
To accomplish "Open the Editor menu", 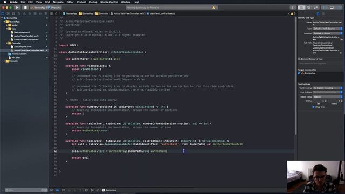I will 70,2.
